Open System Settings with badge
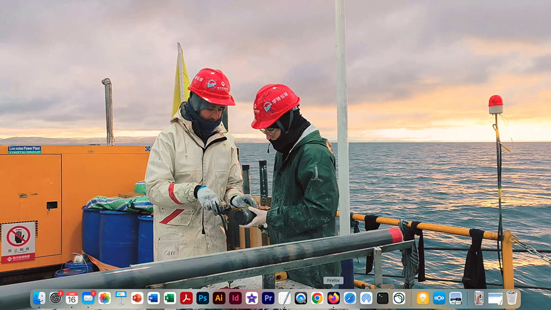Viewport: 551px width, 310px height. coord(55,298)
